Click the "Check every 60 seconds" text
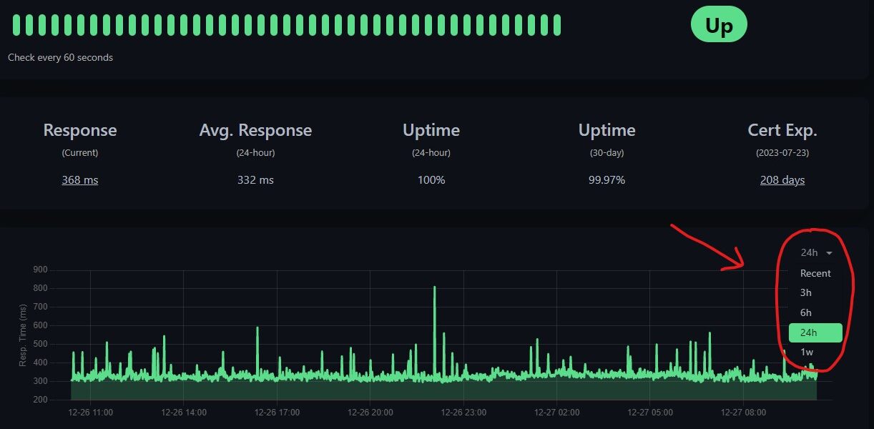 click(x=60, y=57)
